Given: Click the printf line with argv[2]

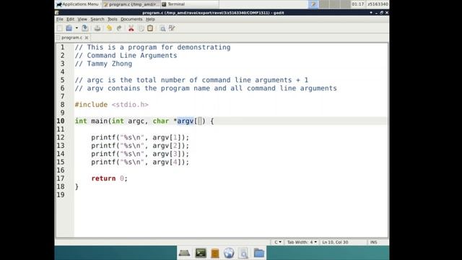Looking at the screenshot, I should pos(140,146).
